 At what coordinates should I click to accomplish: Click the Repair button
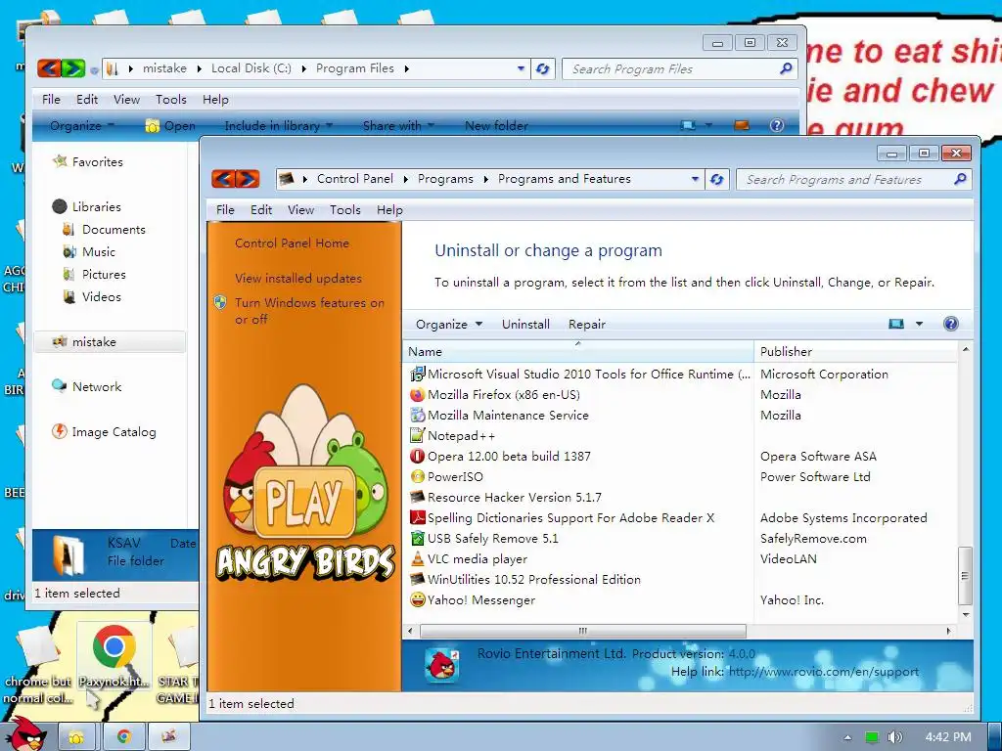587,325
